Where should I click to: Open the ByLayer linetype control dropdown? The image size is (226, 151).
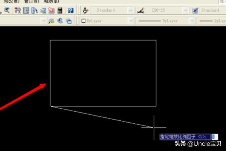pyautogui.click(x=166, y=21)
